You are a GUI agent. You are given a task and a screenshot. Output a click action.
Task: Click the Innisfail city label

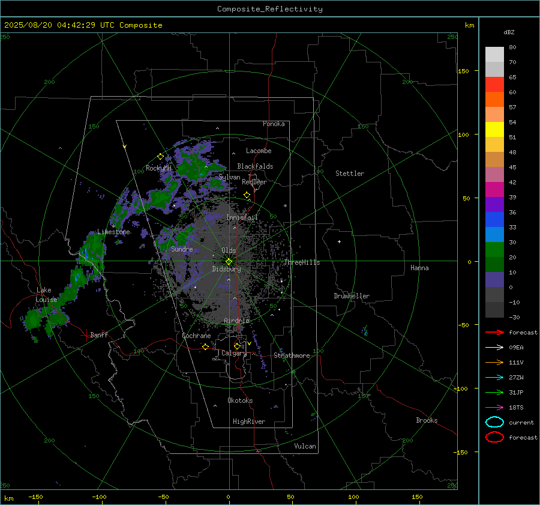(242, 217)
